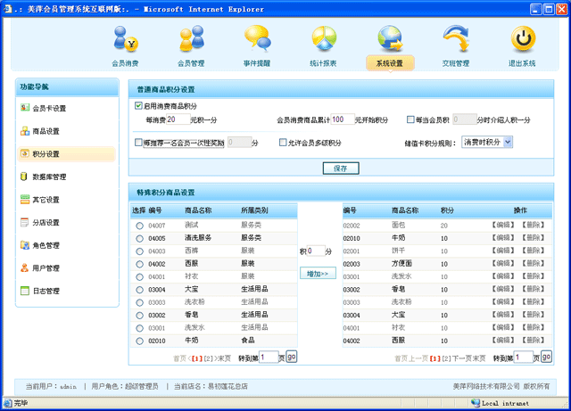Image resolution: width=571 pixels, height=411 pixels.
Task: Click 编辑 link for 02002 面包
Action: pyautogui.click(x=503, y=225)
